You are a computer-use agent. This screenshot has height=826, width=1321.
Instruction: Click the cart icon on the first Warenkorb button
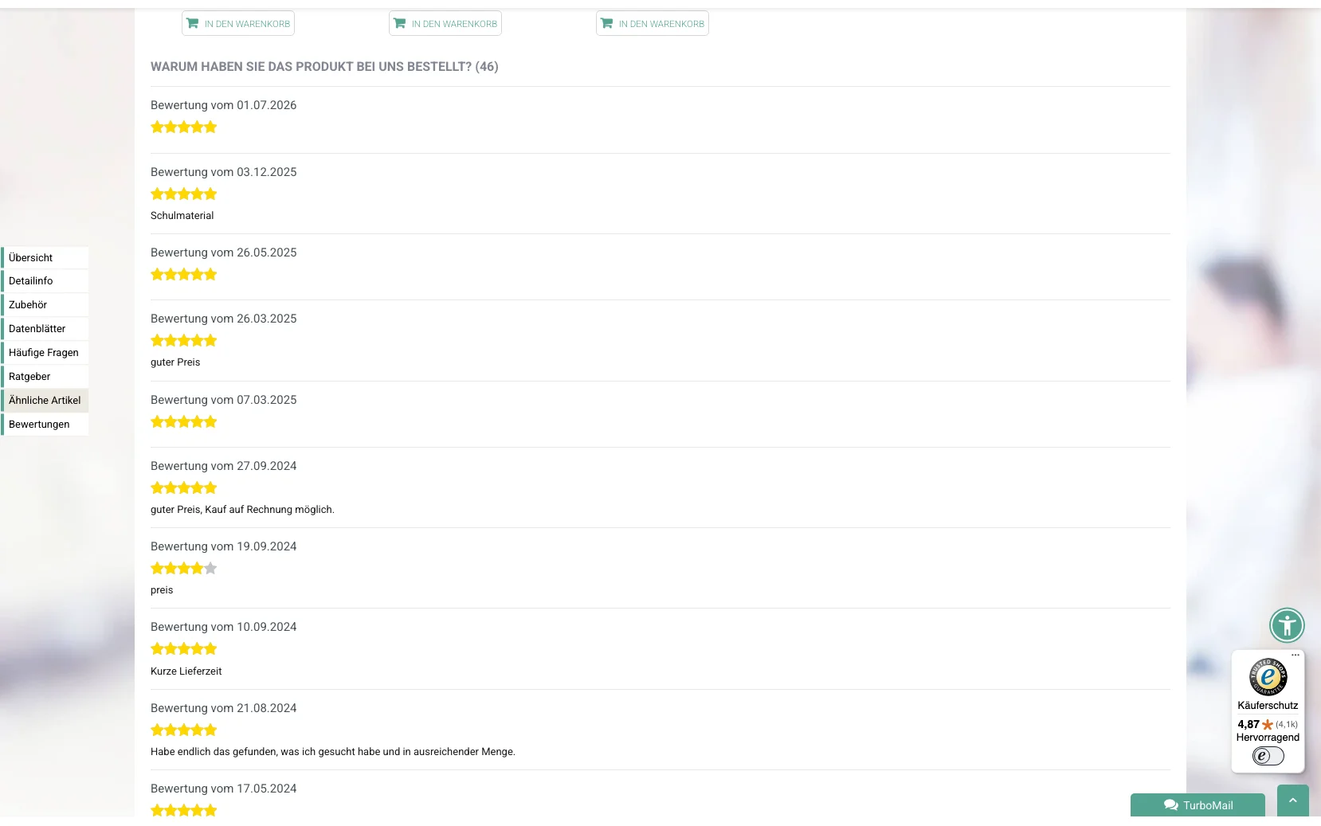click(x=192, y=23)
